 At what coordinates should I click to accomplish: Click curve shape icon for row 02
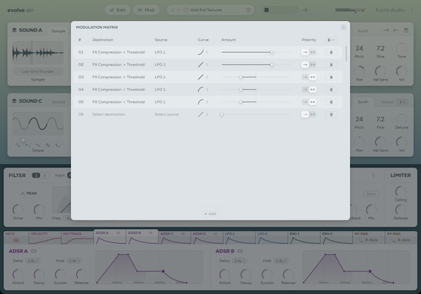click(201, 64)
